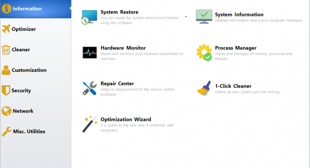Open Process Manager via its title text
The image size is (310, 168).
[235, 48]
